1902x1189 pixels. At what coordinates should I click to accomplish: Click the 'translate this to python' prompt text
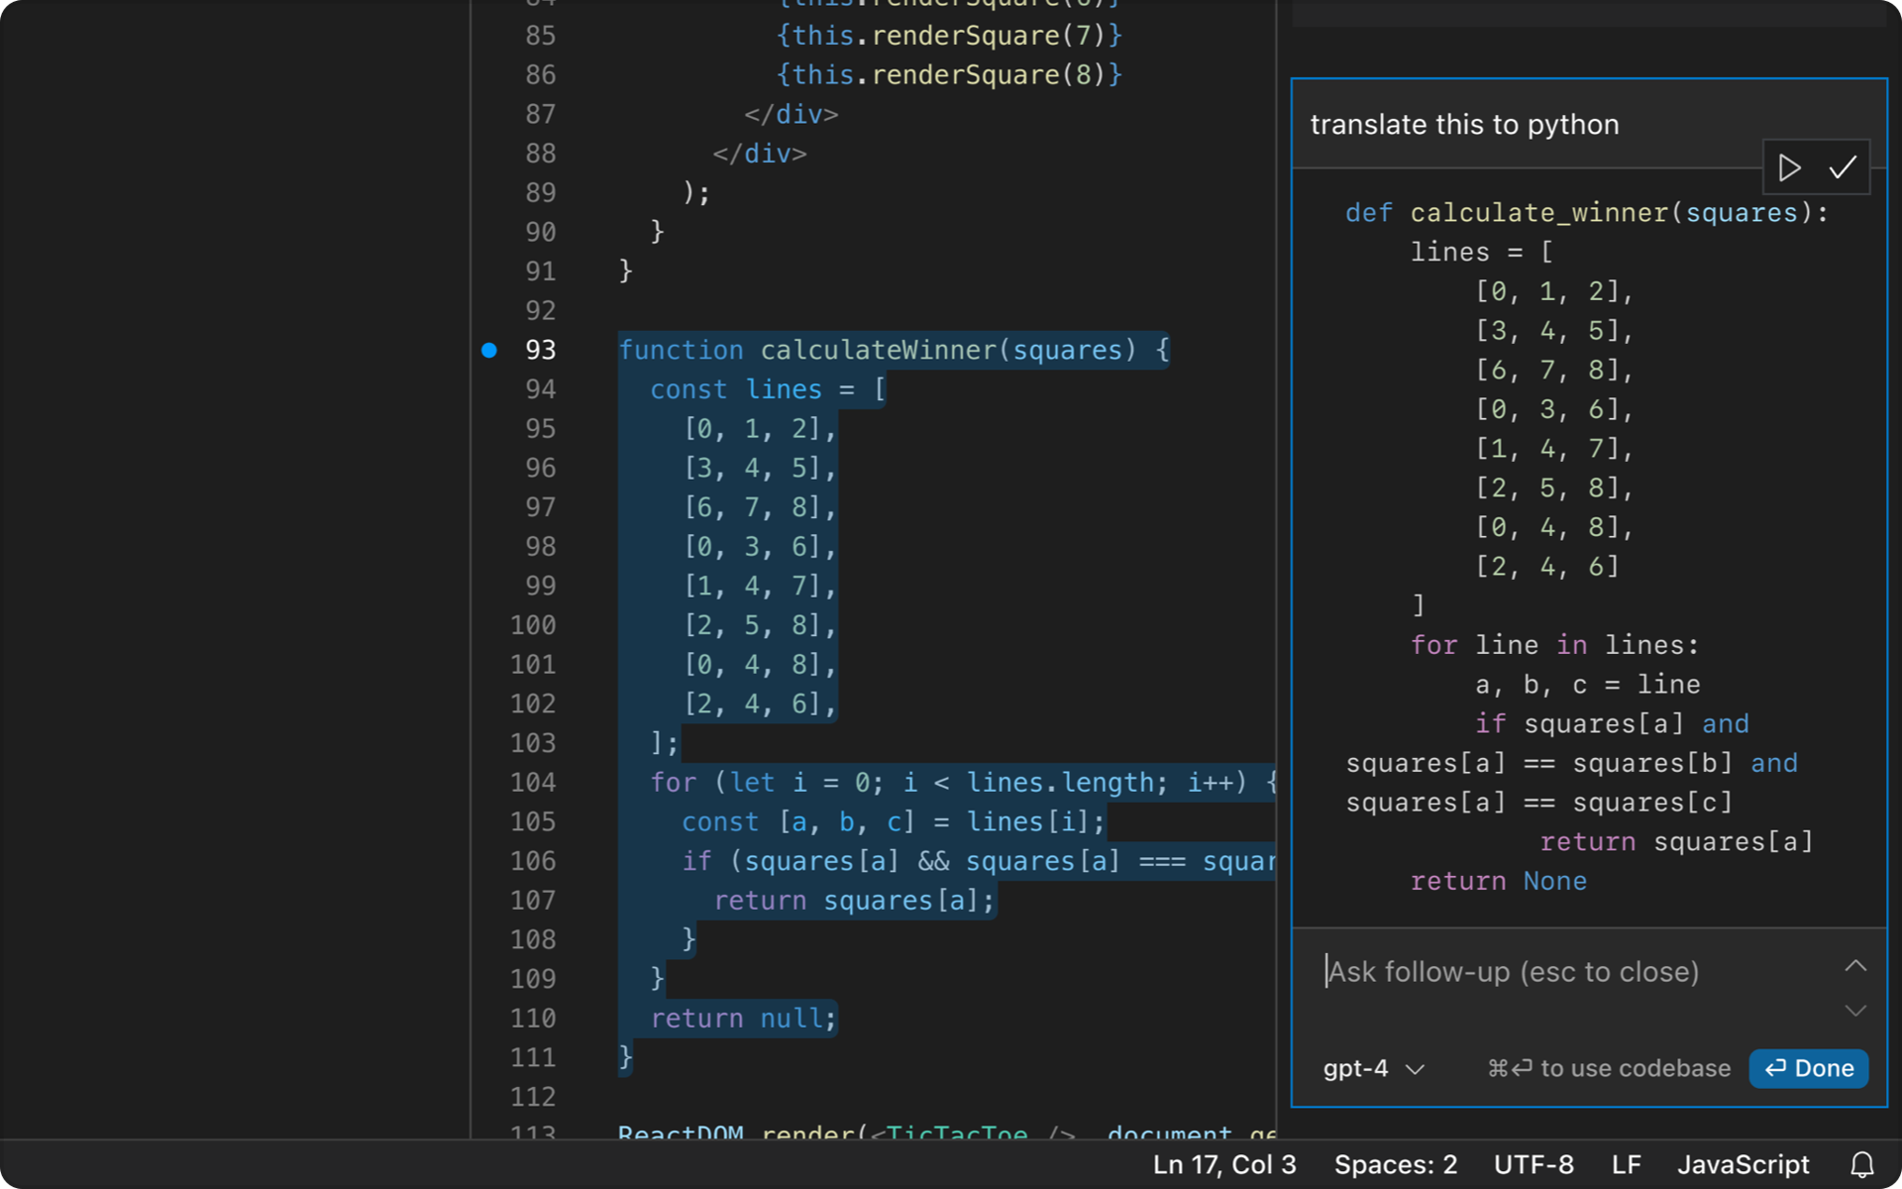point(1464,125)
